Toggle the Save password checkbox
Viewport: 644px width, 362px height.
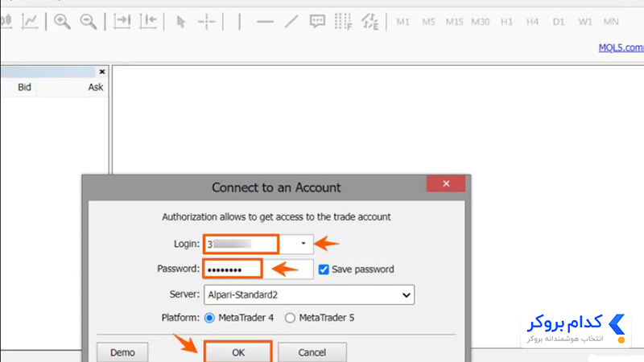pos(324,269)
